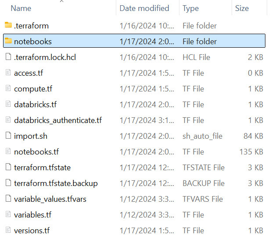Click the variable_values.tfvars file icon
Viewport: 272px width, 242px height.
tap(8, 199)
